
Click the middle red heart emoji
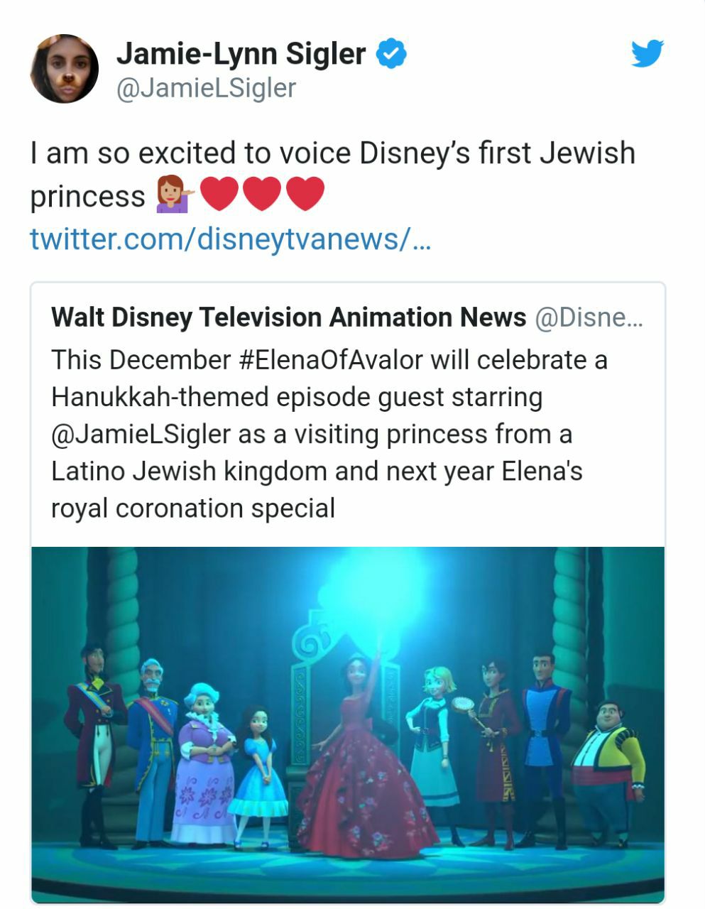click(x=262, y=195)
